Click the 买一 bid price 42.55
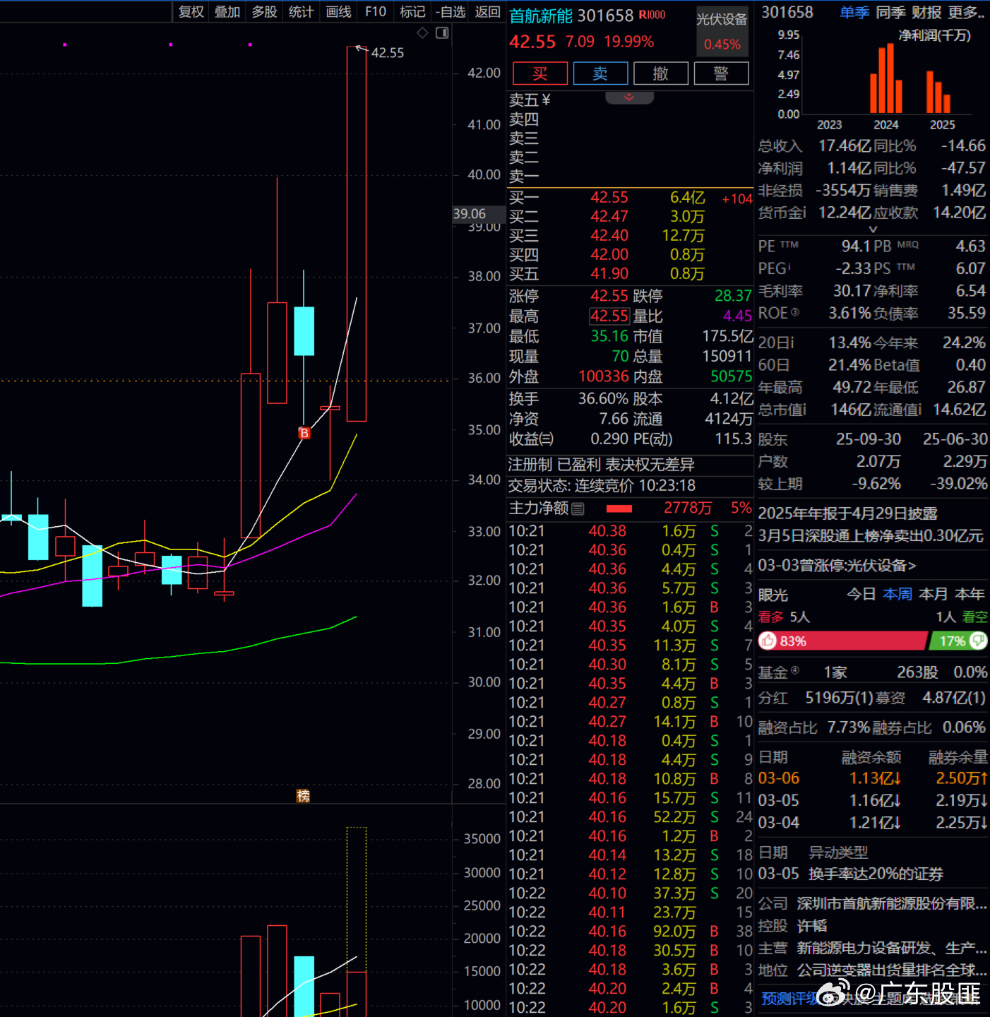This screenshot has width=990, height=1017. (x=609, y=197)
